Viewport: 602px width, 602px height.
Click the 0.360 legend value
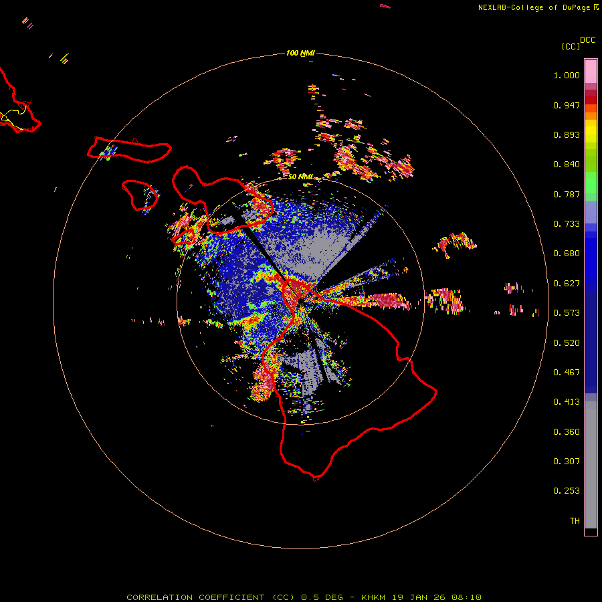[567, 432]
